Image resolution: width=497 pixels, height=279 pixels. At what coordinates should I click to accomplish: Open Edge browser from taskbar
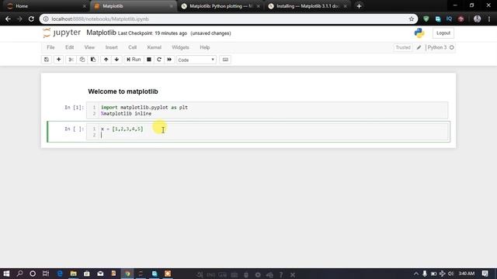pos(60,274)
